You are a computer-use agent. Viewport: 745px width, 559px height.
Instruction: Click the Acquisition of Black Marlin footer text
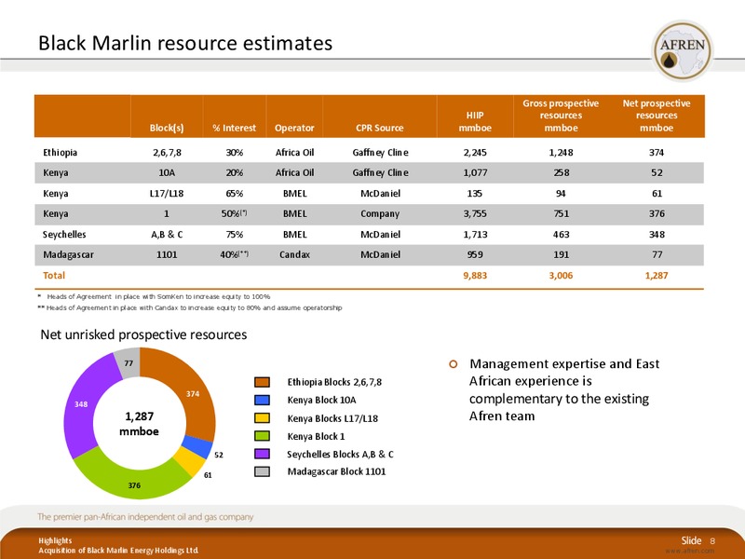pos(118,551)
